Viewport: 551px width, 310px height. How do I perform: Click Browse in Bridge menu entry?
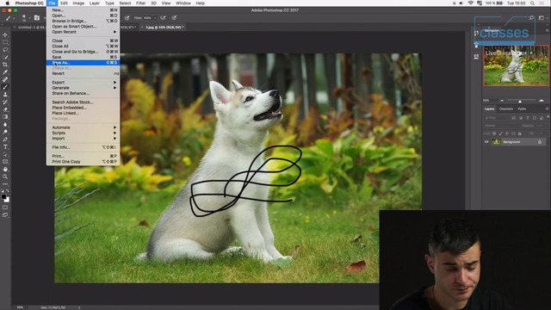point(83,21)
